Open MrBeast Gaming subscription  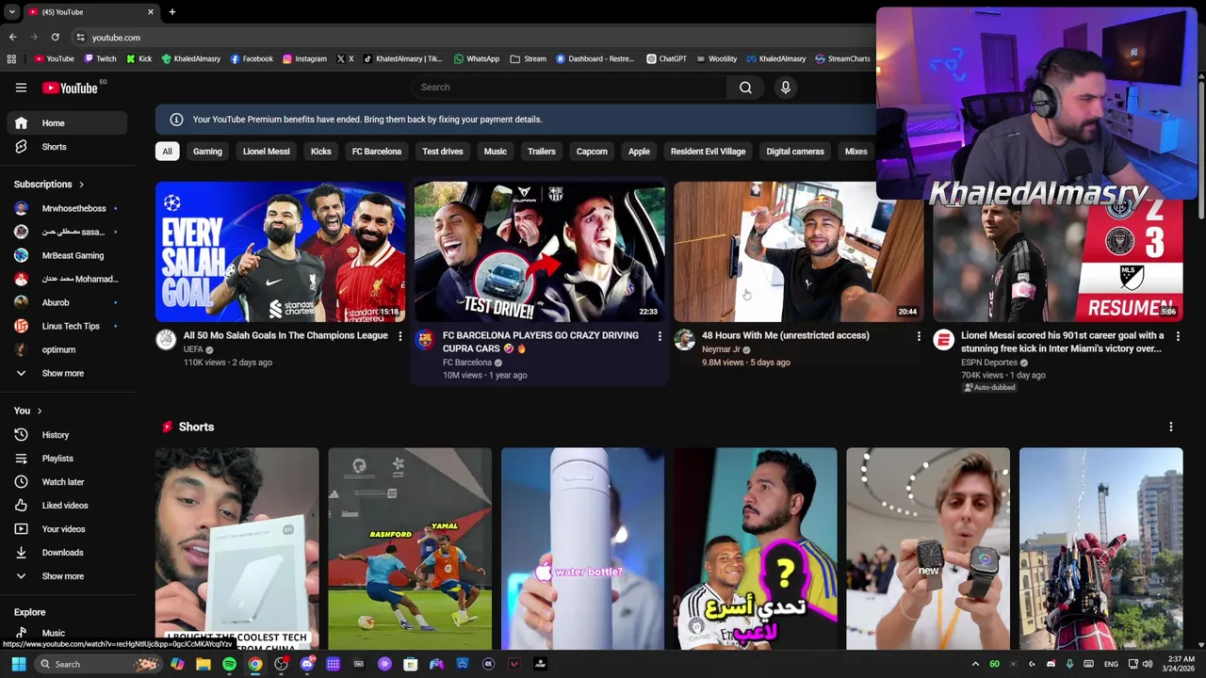pyautogui.click(x=67, y=255)
